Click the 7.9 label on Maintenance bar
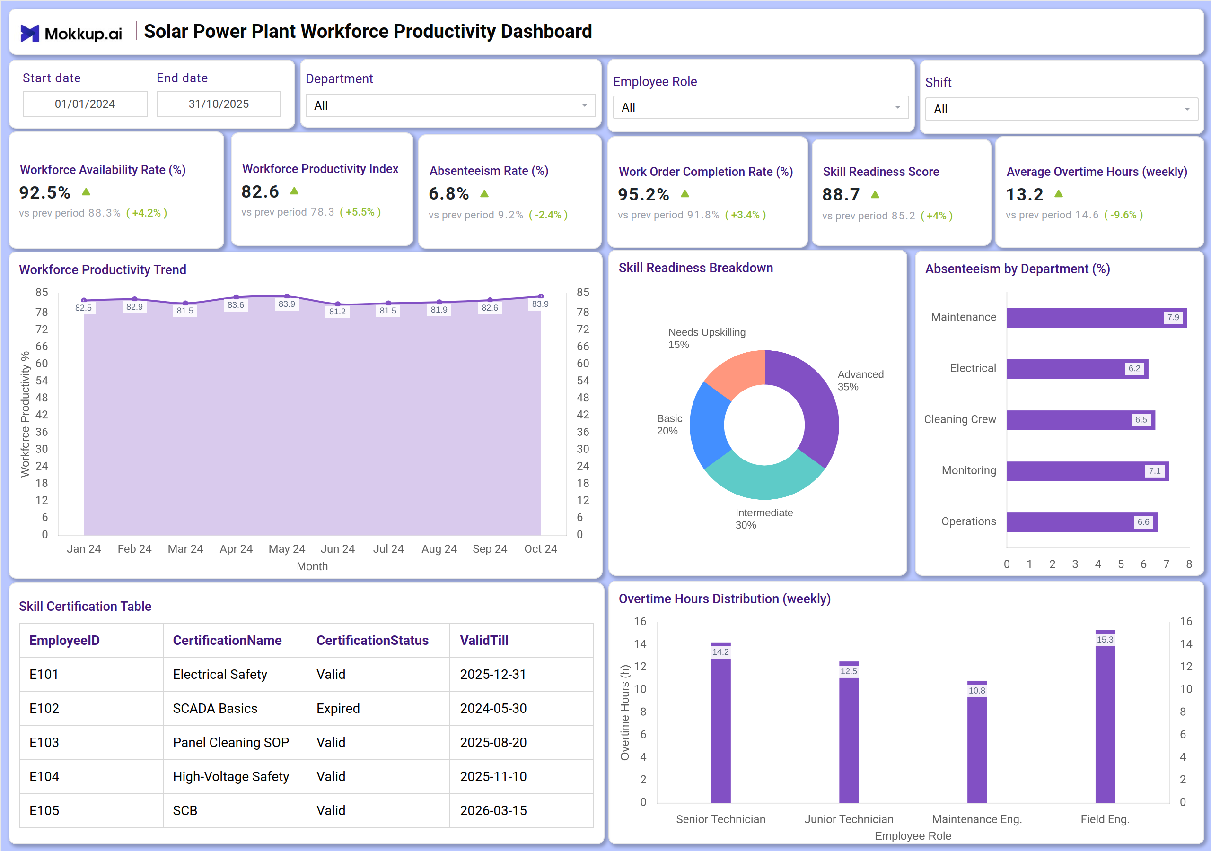The width and height of the screenshot is (1211, 851). point(1173,317)
